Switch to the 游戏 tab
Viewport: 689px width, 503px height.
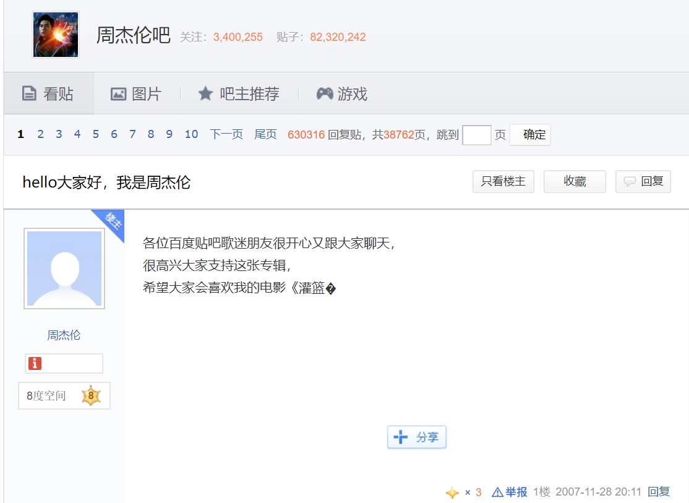point(342,93)
